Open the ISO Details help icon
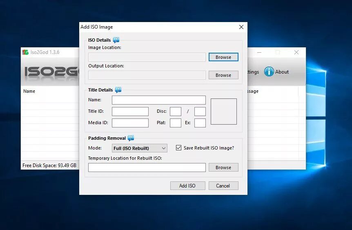This screenshot has width=352, height=230. point(116,40)
